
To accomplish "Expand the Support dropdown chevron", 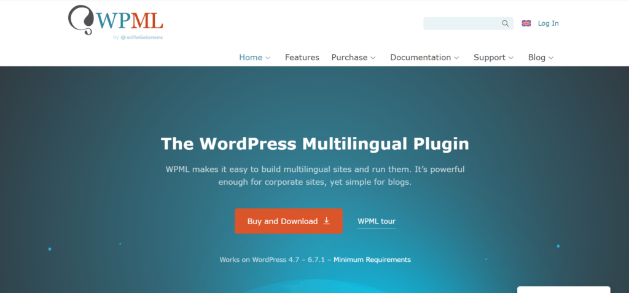I will coord(510,58).
